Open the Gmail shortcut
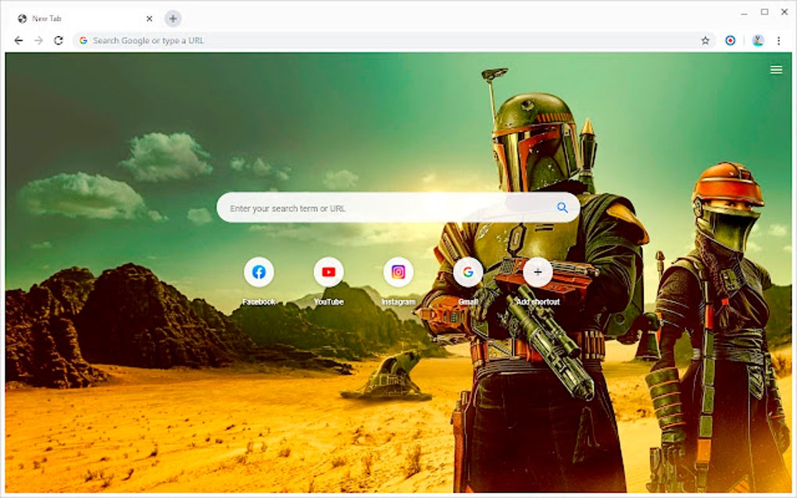The height and width of the screenshot is (498, 797). 467,272
